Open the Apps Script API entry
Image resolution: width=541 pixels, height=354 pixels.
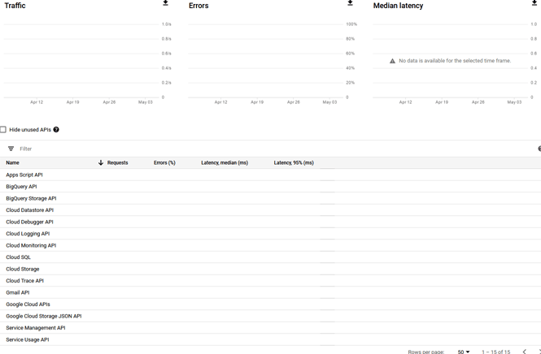click(x=24, y=175)
